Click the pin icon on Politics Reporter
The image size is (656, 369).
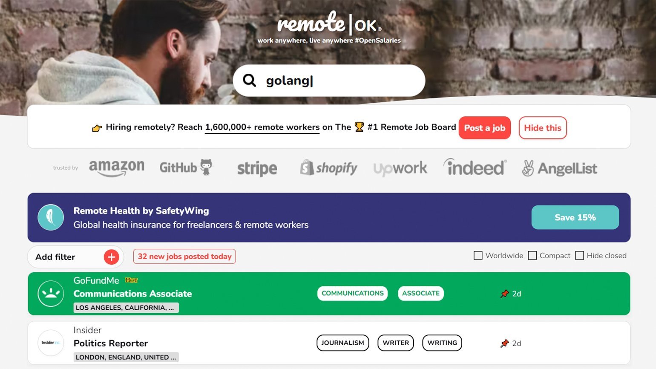pyautogui.click(x=505, y=343)
